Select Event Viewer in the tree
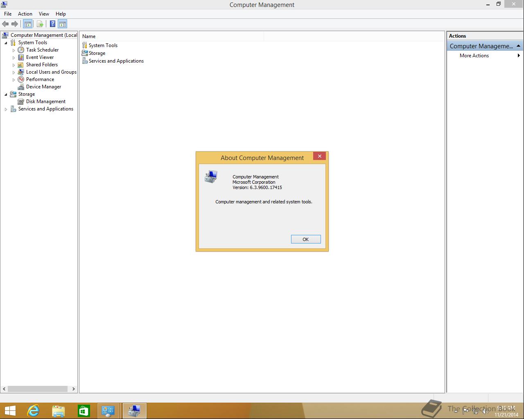The height and width of the screenshot is (419, 524). [x=40, y=57]
